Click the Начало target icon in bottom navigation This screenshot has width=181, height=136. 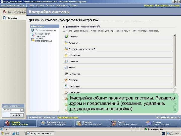coord(7,123)
